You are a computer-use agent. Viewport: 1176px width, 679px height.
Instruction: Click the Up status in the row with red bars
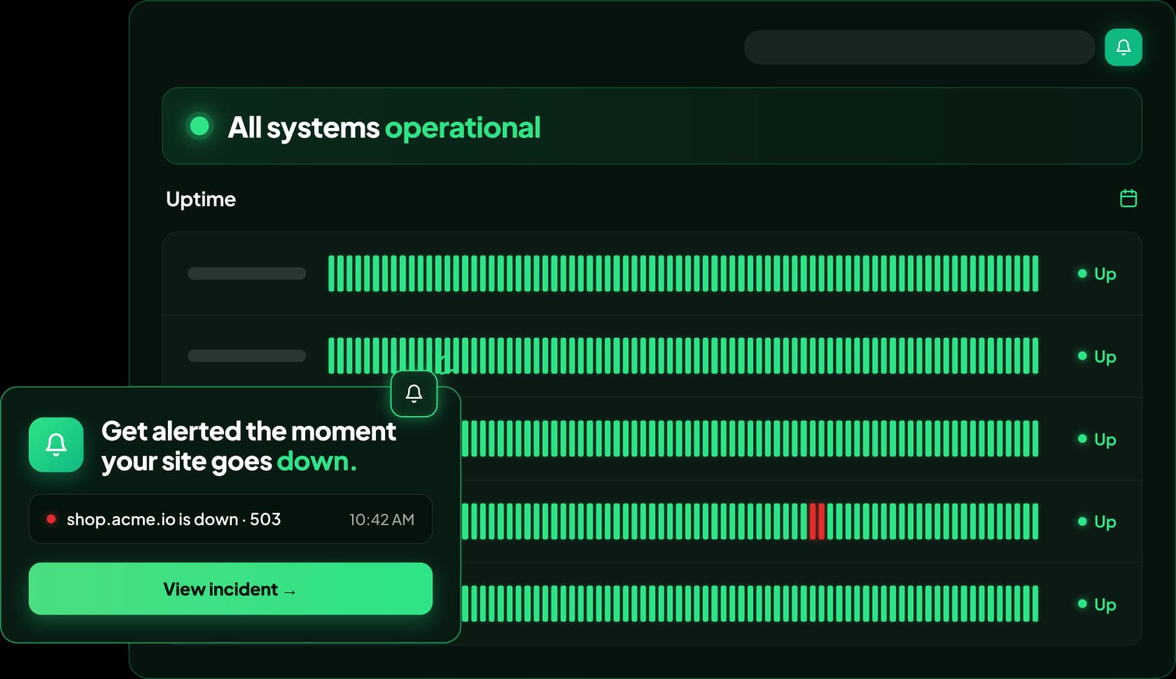coord(1097,522)
